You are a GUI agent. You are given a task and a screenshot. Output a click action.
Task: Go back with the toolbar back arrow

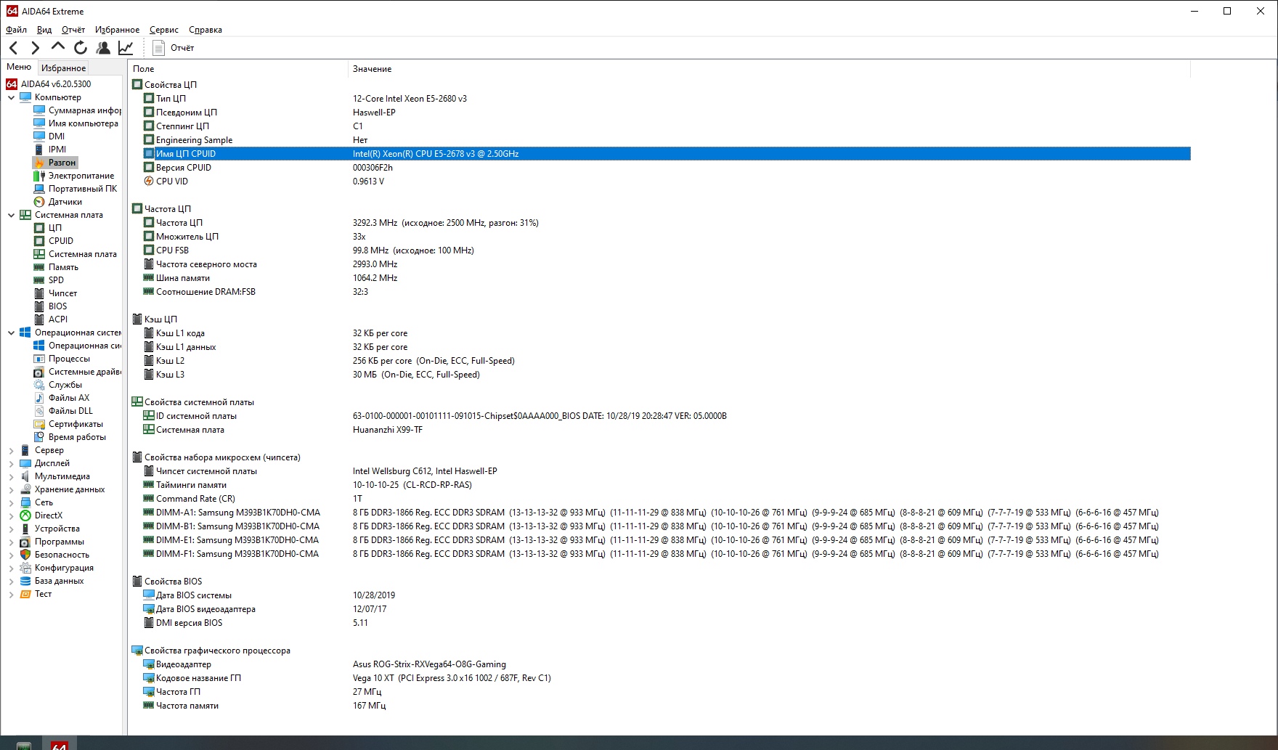pos(14,48)
